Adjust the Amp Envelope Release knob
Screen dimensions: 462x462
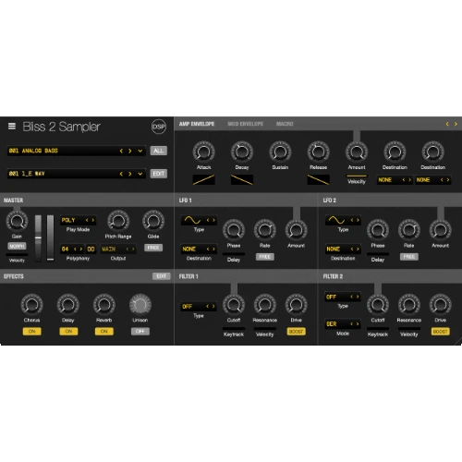318,152
